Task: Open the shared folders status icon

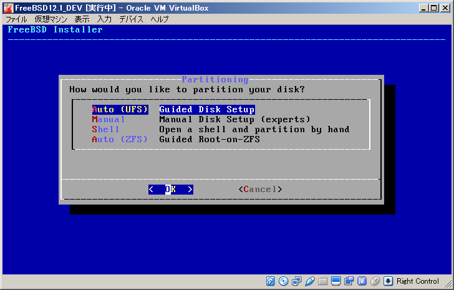Action: point(323,281)
